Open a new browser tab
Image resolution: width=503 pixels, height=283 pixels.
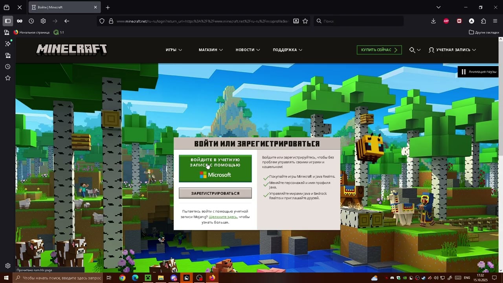[x=108, y=7]
